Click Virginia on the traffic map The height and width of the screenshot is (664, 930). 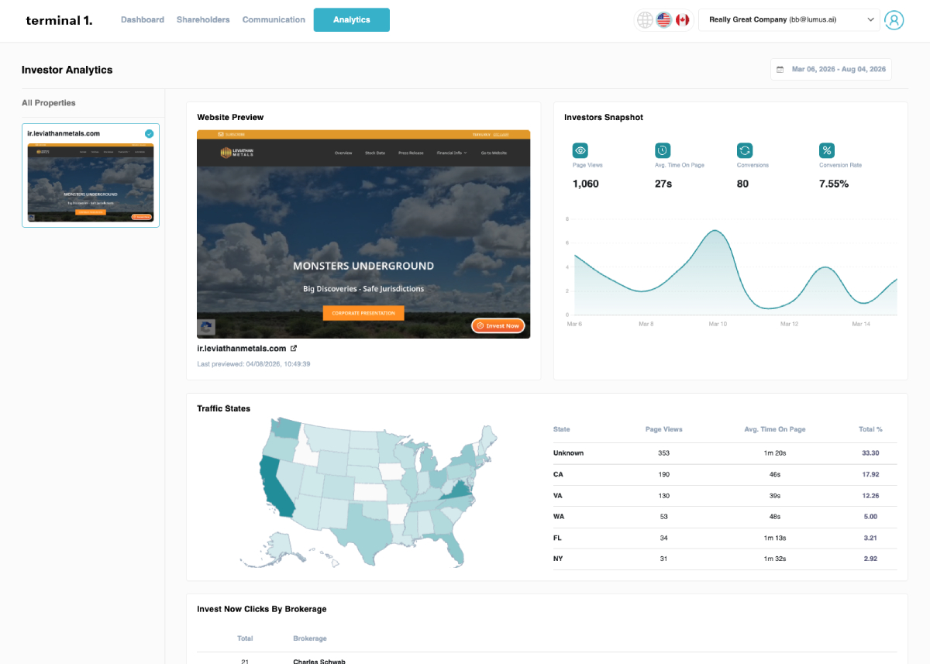[458, 490]
